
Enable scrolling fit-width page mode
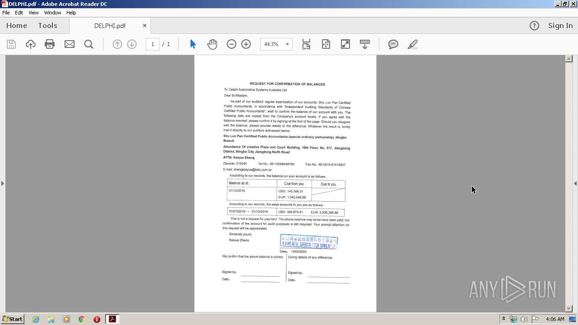pyautogui.click(x=306, y=44)
